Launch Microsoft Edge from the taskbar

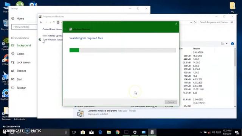point(100,132)
